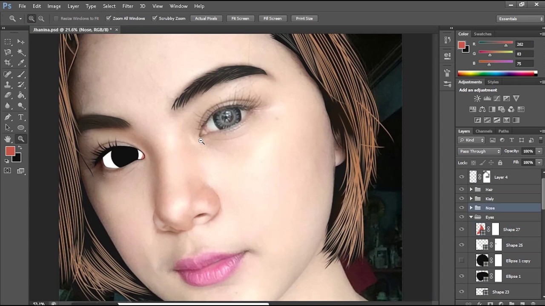Viewport: 545px width, 306px height.
Task: Select the Move tool
Action: (x=21, y=42)
